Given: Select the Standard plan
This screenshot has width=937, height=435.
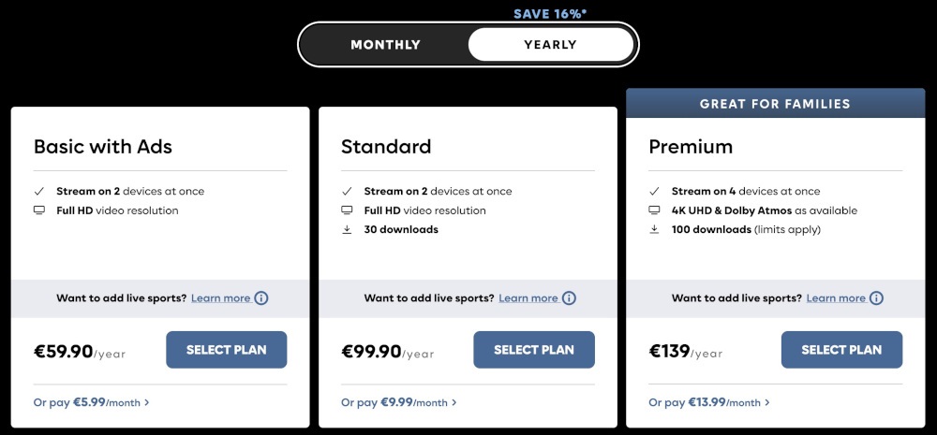Looking at the screenshot, I should (534, 350).
